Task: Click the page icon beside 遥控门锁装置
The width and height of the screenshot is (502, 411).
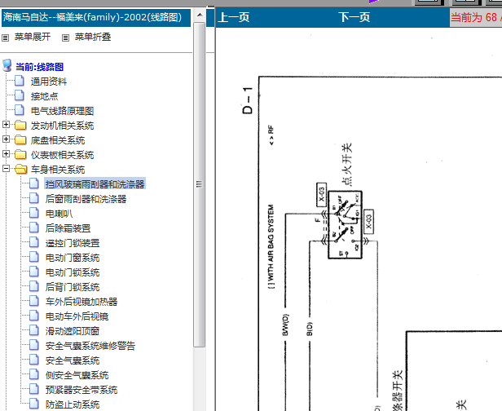Action: coord(34,242)
